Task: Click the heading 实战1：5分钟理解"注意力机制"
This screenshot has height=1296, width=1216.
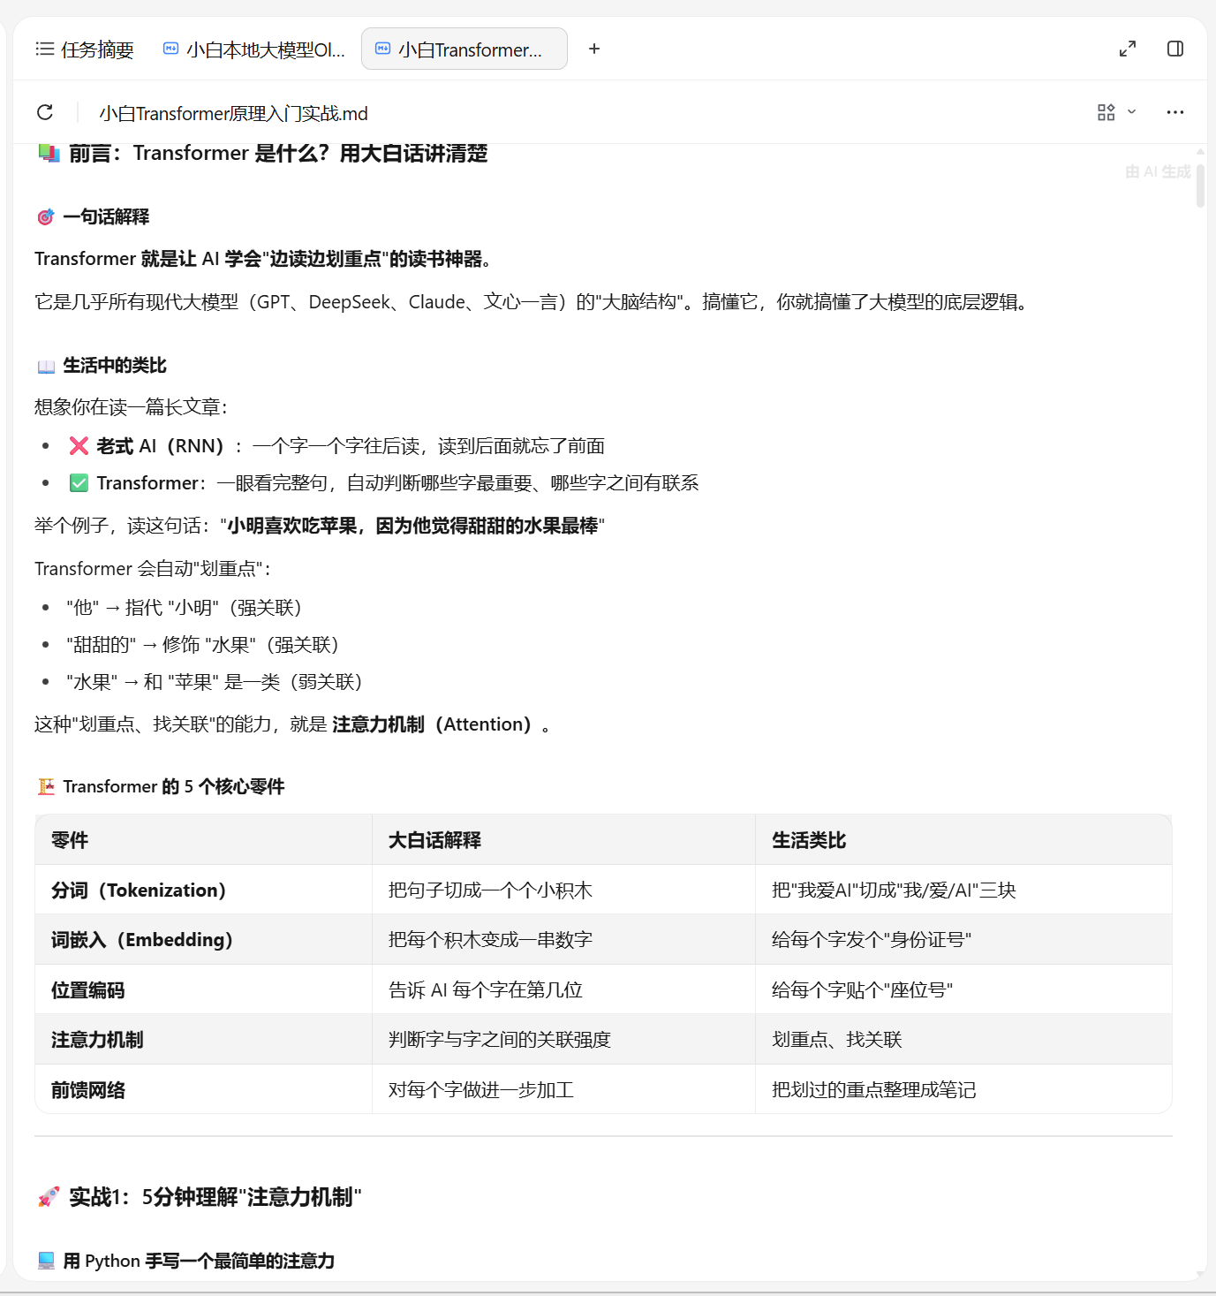Action: [x=215, y=1197]
